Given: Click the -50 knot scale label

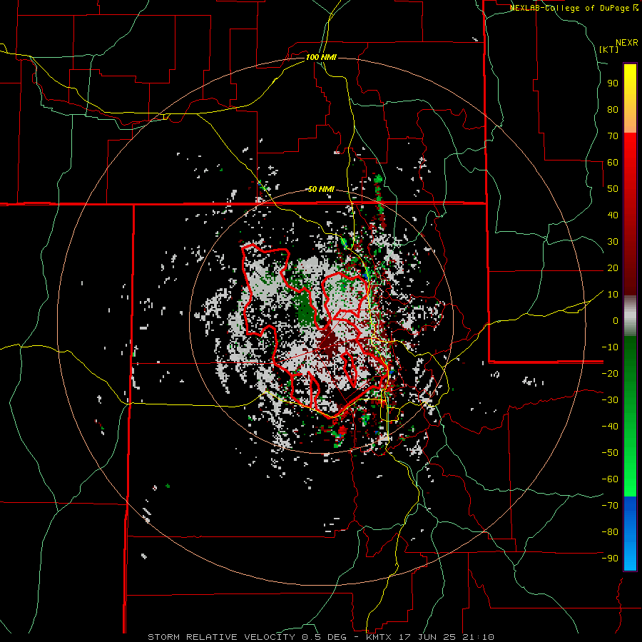Looking at the screenshot, I should [610, 453].
